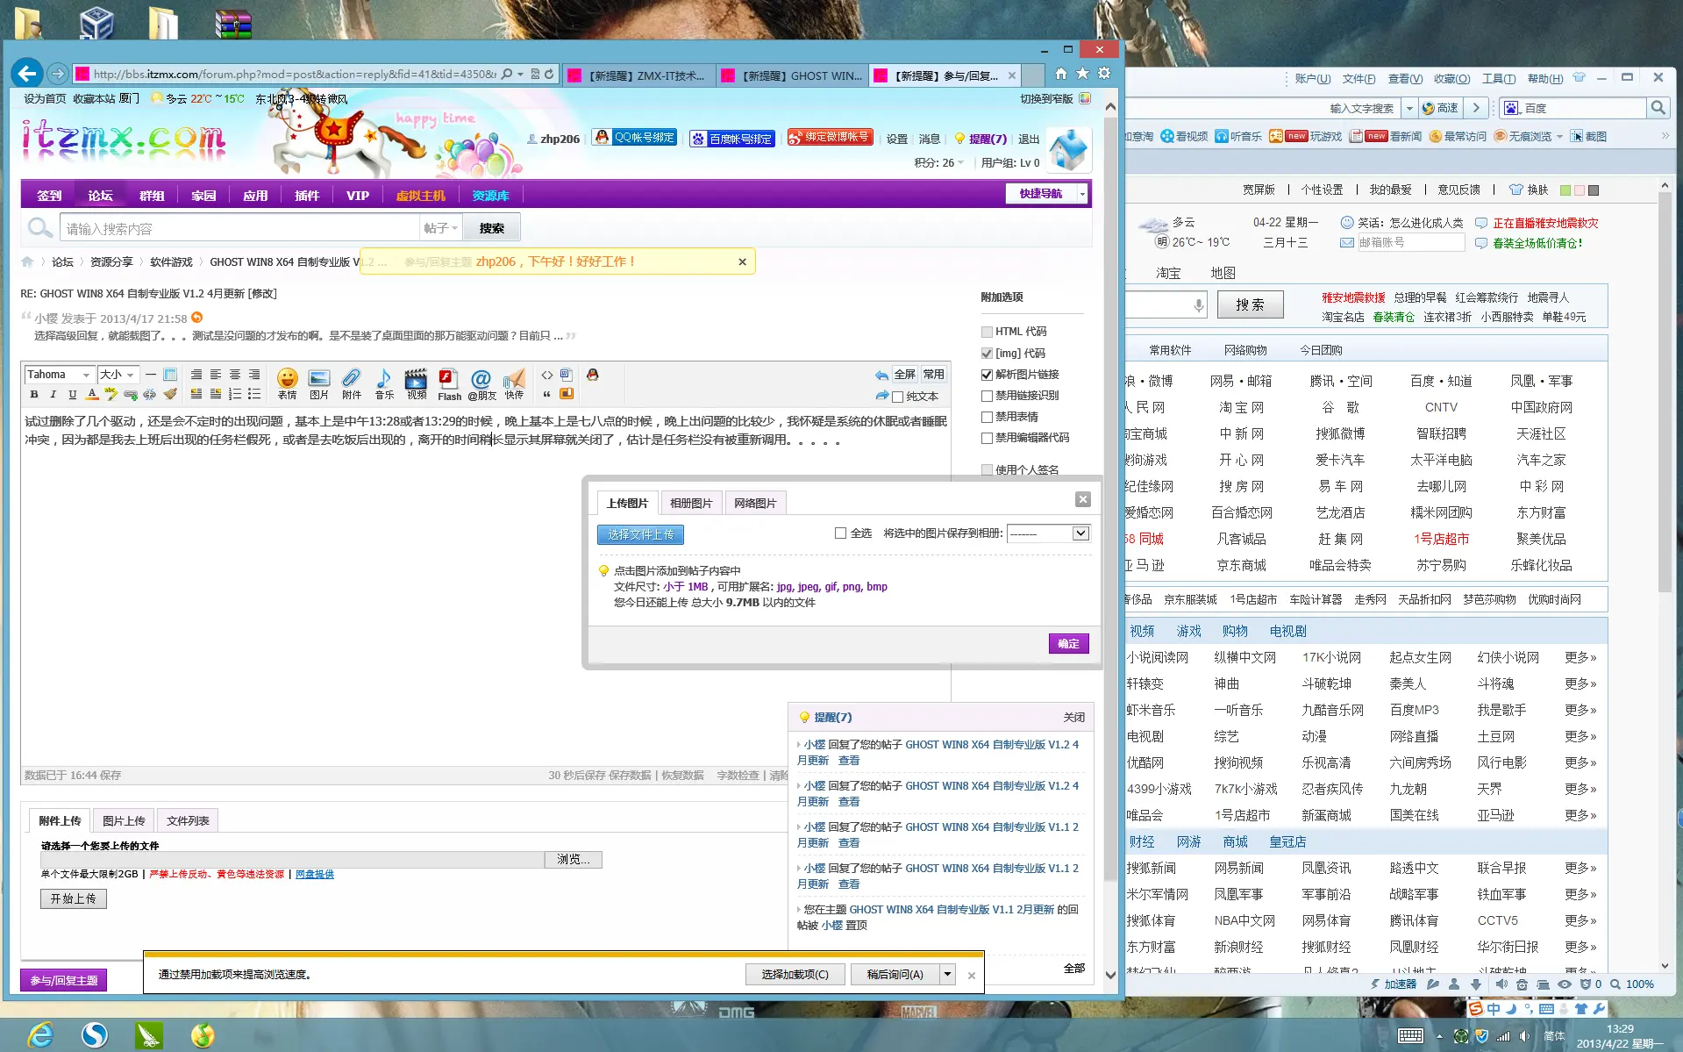Clear formatting with the brush icon
1683x1052 pixels.
(170, 394)
